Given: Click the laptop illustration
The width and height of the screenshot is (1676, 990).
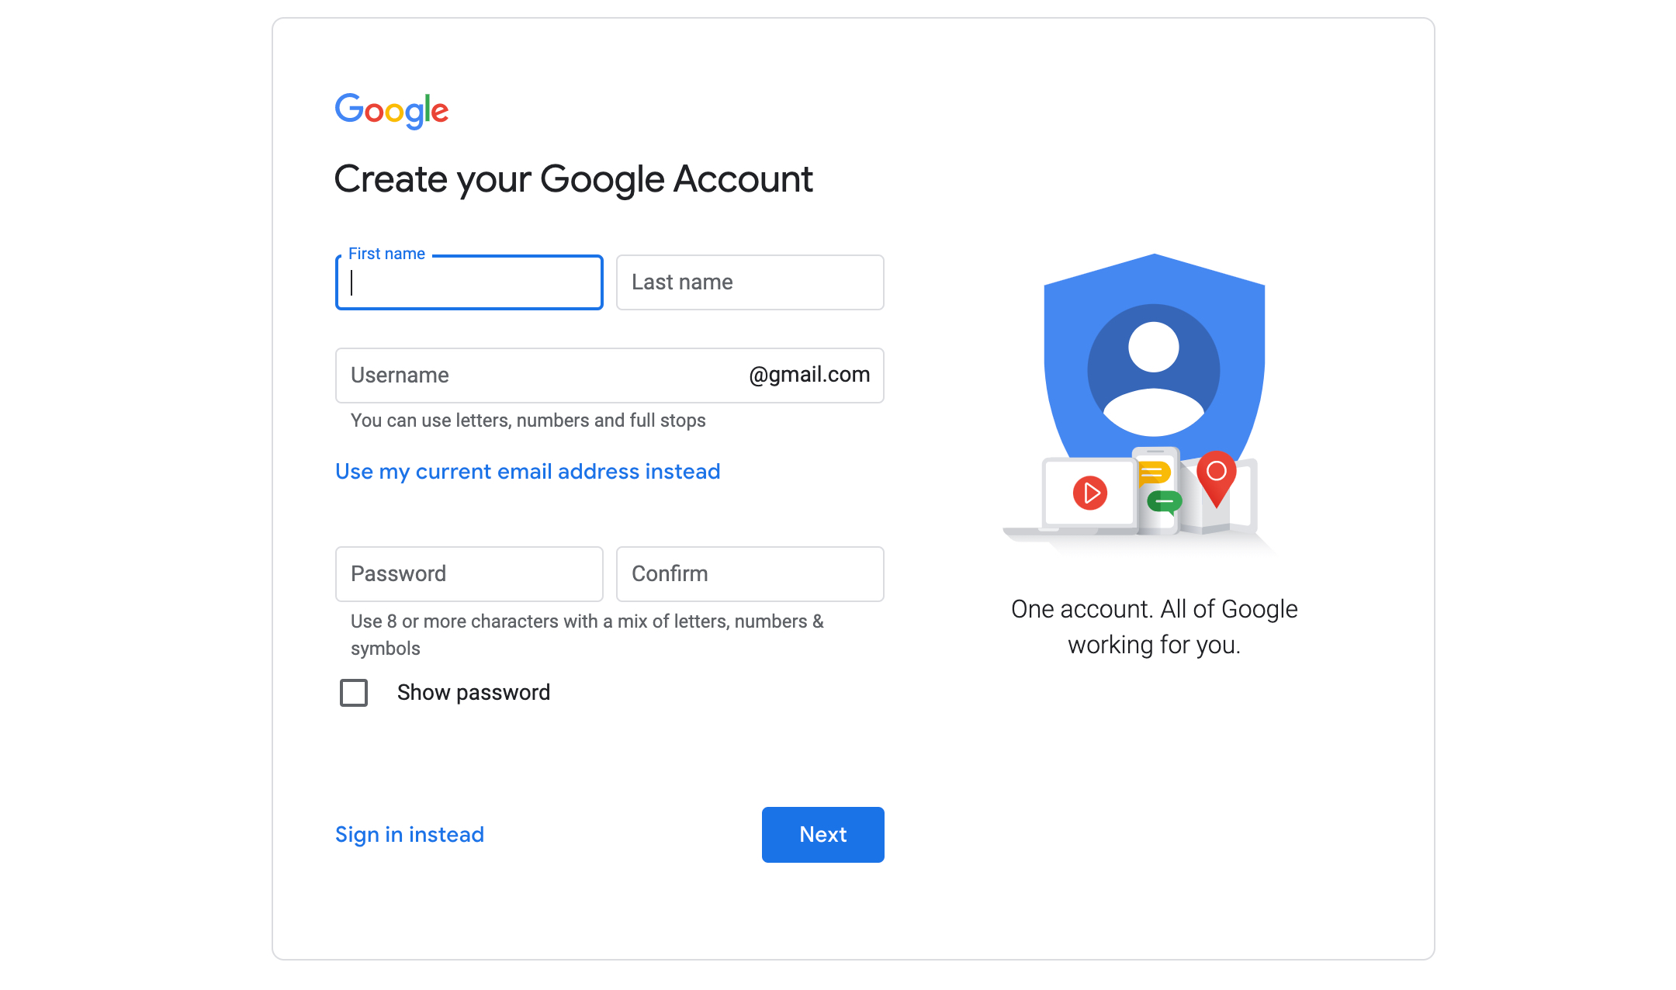Looking at the screenshot, I should coord(1071,497).
